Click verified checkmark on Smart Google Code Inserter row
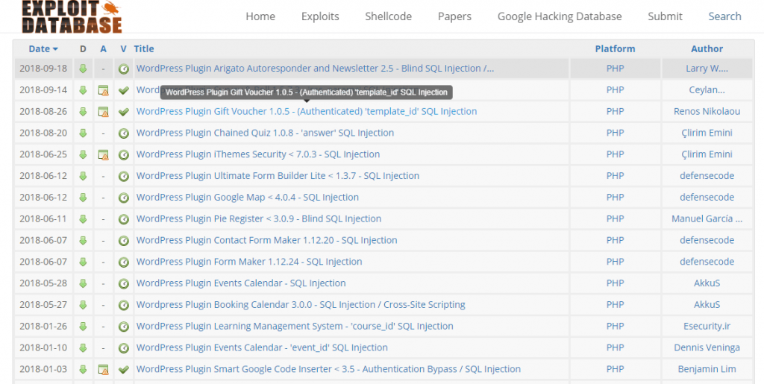The width and height of the screenshot is (764, 384). (124, 369)
